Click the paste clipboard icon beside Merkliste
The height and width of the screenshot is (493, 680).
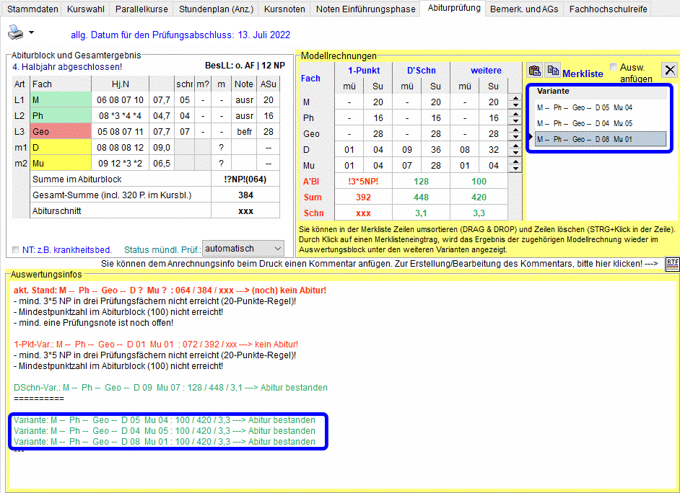[535, 70]
